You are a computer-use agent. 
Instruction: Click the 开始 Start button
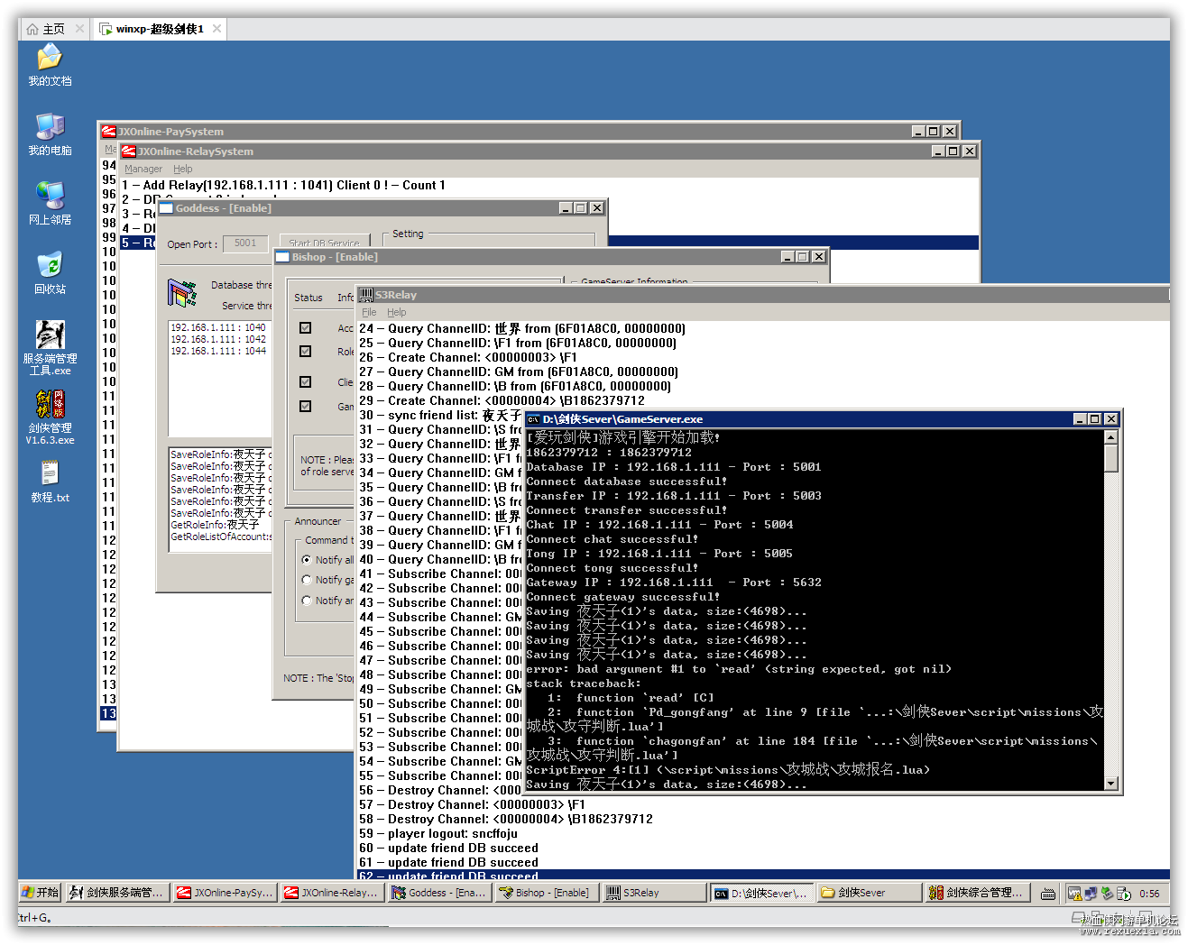coord(40,893)
